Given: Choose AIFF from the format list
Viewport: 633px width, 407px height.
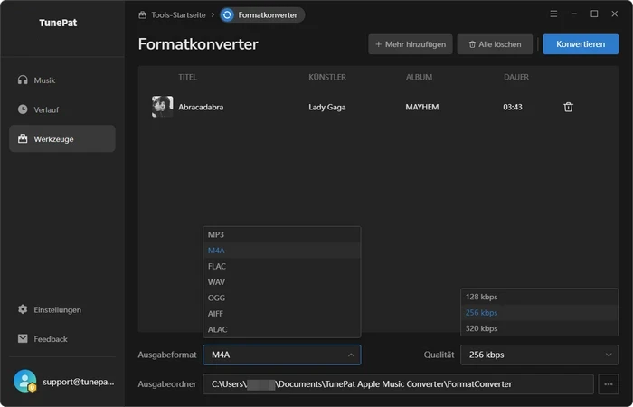Looking at the screenshot, I should pos(282,313).
